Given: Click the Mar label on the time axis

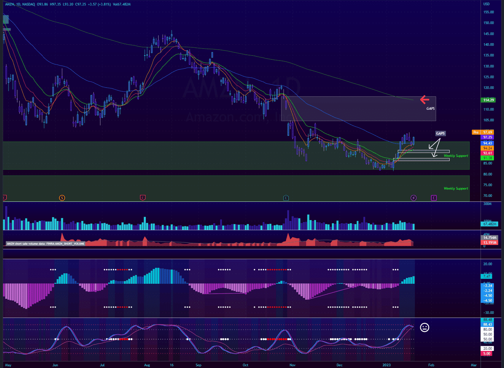Looking at the screenshot, I should (474, 365).
